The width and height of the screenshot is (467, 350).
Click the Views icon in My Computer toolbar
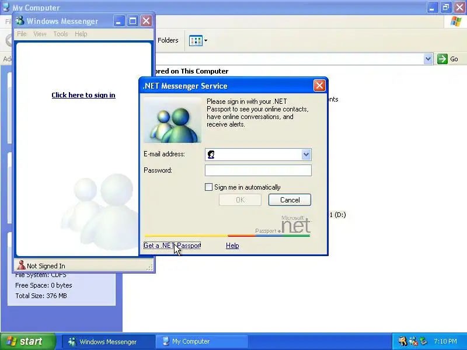point(196,40)
